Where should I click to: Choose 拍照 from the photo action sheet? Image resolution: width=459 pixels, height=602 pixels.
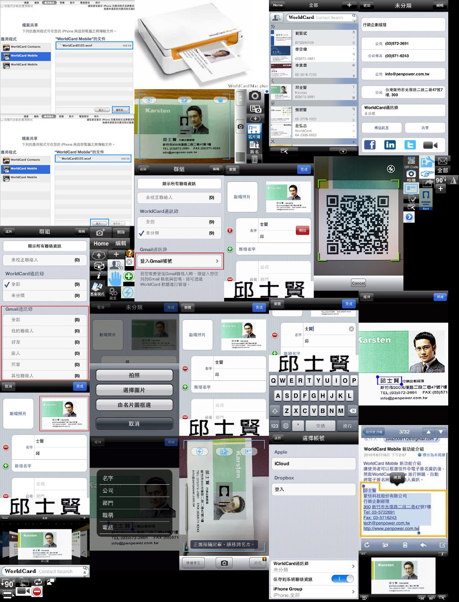pos(134,375)
